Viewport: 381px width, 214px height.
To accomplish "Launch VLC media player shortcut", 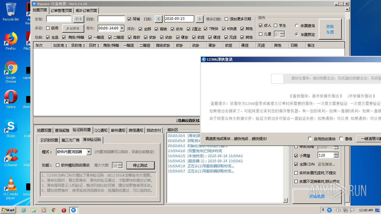I will click(11, 188).
